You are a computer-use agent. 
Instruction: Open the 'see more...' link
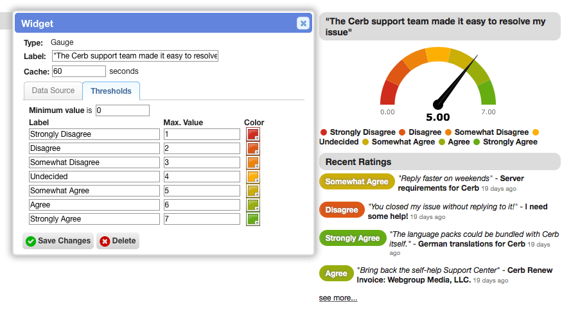(x=338, y=298)
